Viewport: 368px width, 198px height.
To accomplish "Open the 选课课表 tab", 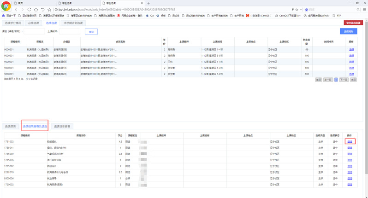I will [10, 126].
